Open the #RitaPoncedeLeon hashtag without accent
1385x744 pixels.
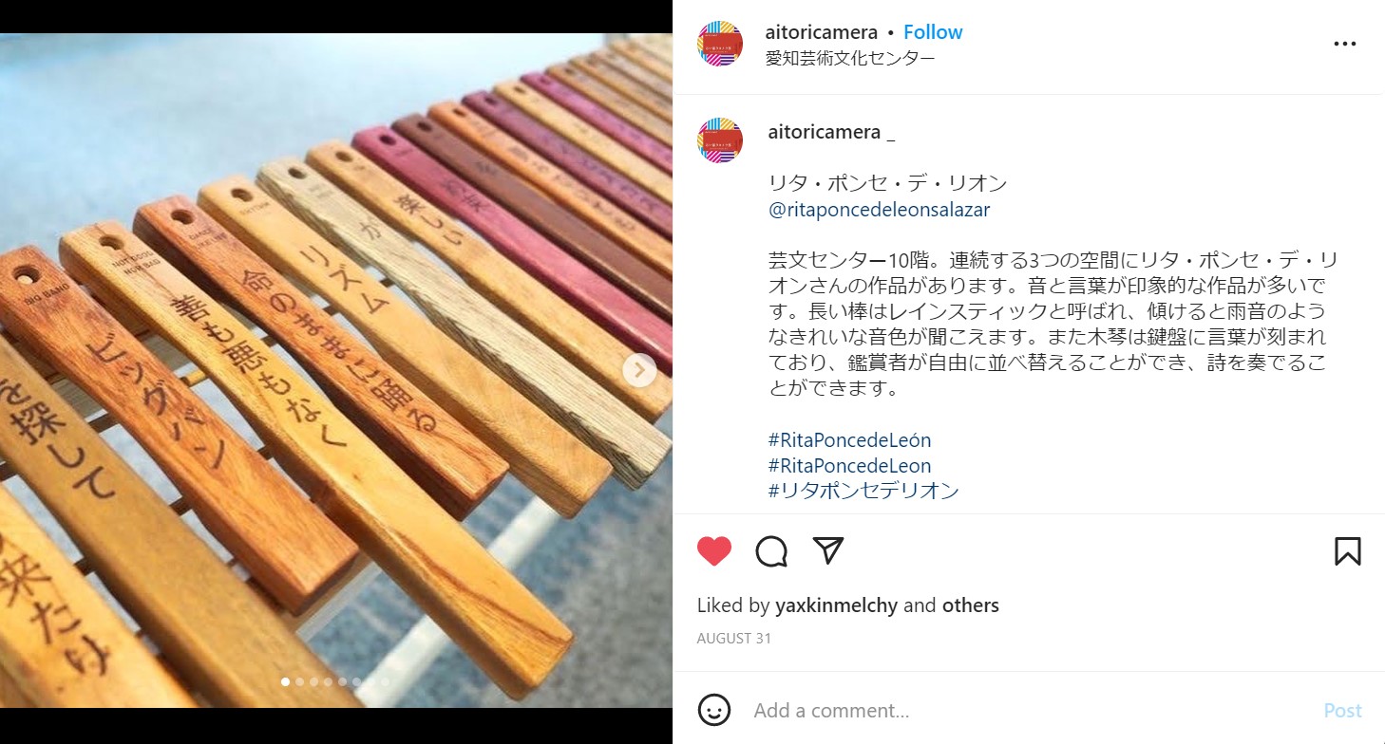[849, 466]
